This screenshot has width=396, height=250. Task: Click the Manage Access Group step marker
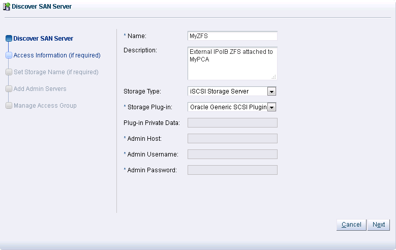pyautogui.click(x=9, y=106)
